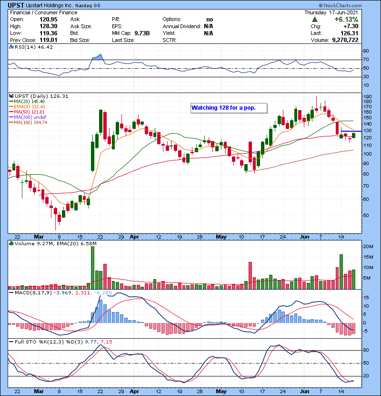The width and height of the screenshot is (381, 396).
Task: Click the 20M volume axis label
Action: [x=368, y=247]
